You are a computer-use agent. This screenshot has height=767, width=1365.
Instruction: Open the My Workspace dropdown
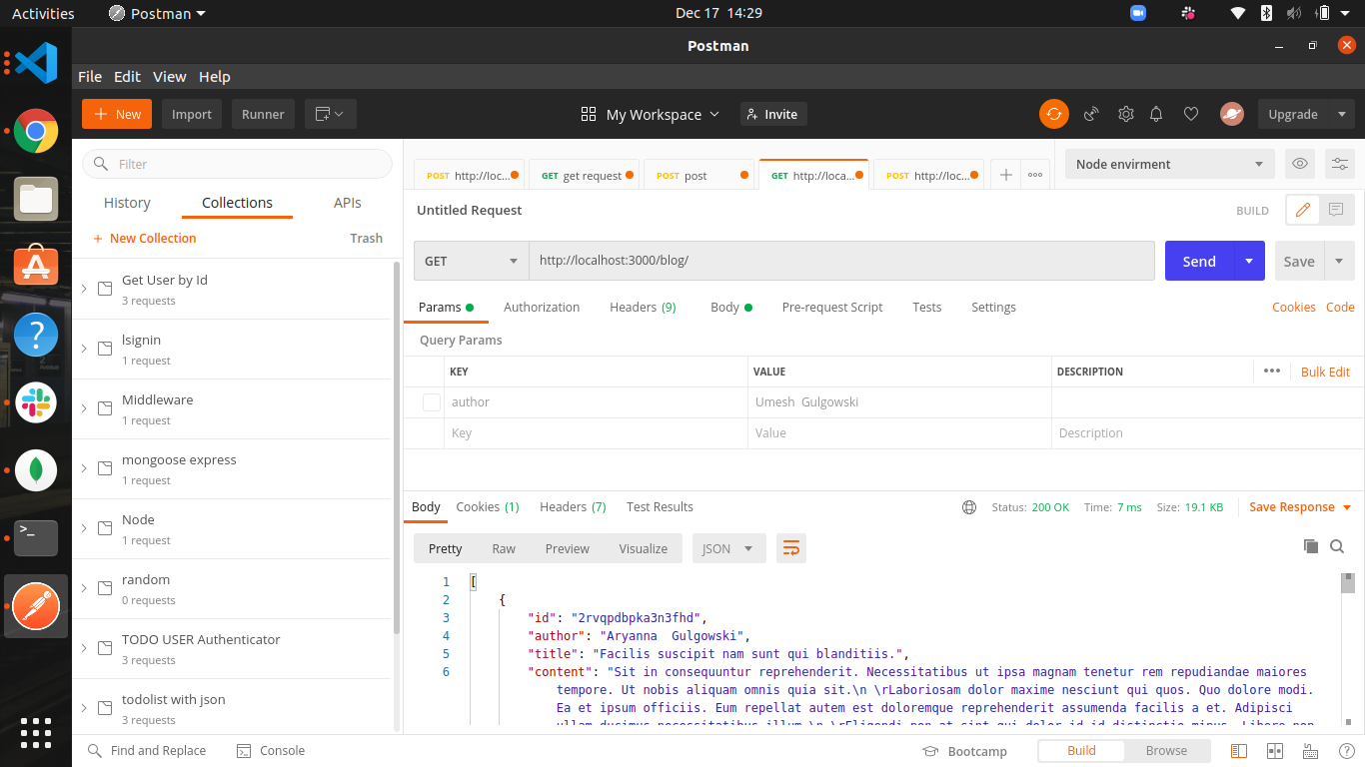pos(651,114)
